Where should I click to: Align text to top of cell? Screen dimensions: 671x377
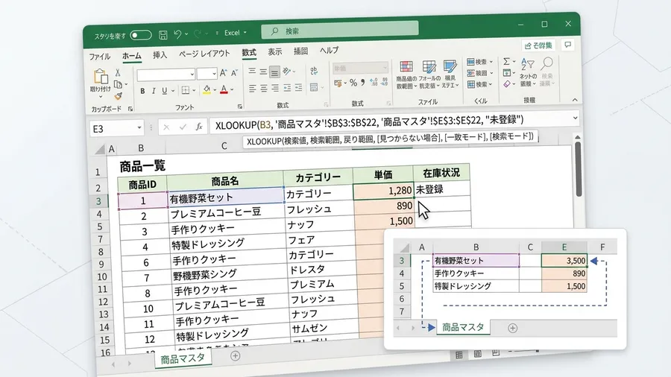point(252,72)
